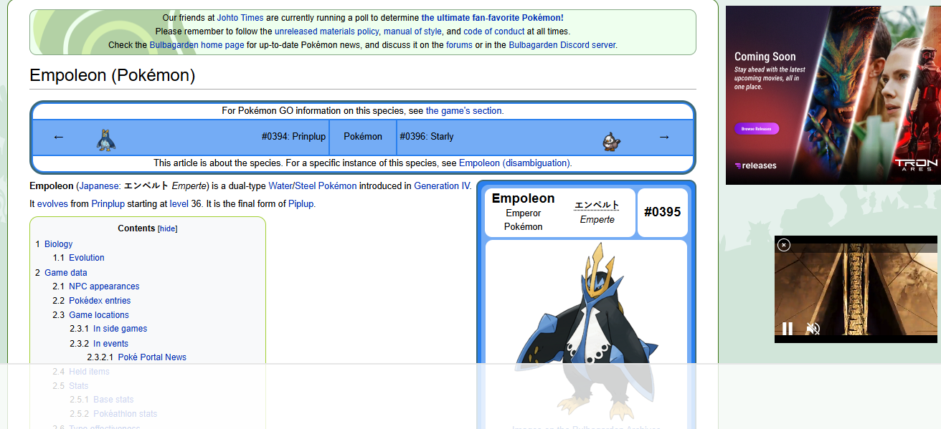The image size is (941, 429).
Task: Open the forums link
Action: pyautogui.click(x=459, y=45)
